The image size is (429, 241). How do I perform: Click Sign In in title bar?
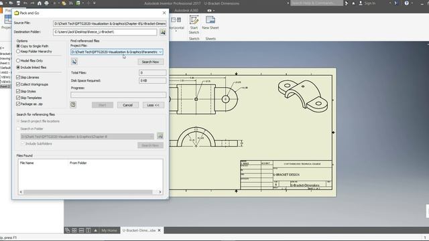click(x=367, y=3)
